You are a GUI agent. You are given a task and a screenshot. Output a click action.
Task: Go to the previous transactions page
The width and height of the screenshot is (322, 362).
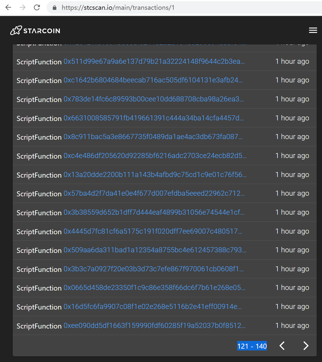(x=282, y=346)
